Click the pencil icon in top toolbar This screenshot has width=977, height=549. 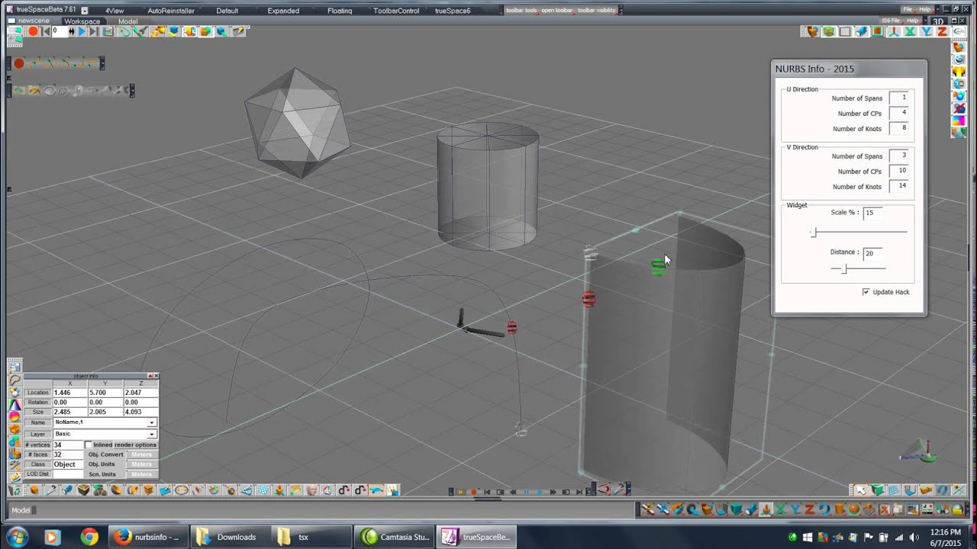coord(240,31)
